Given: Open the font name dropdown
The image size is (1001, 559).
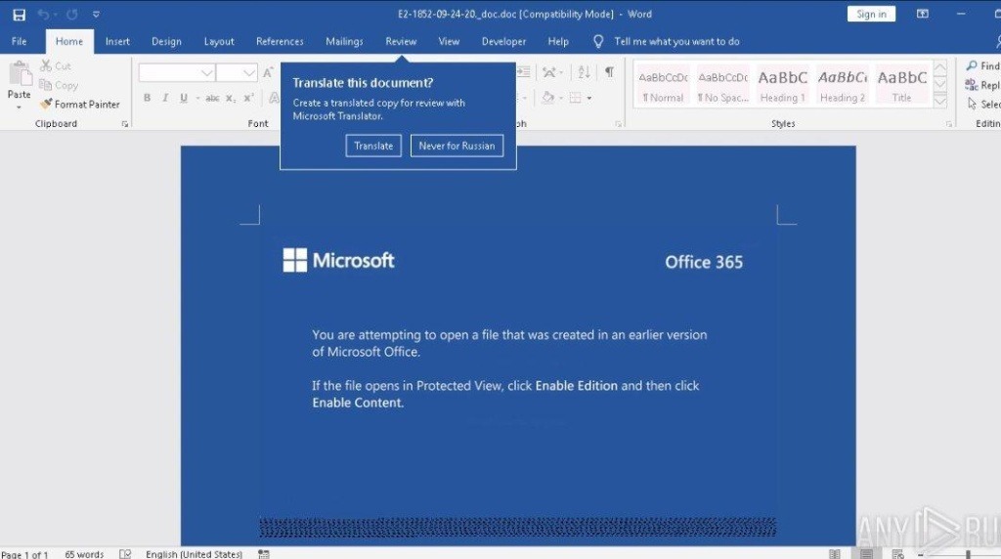Looking at the screenshot, I should 207,73.
